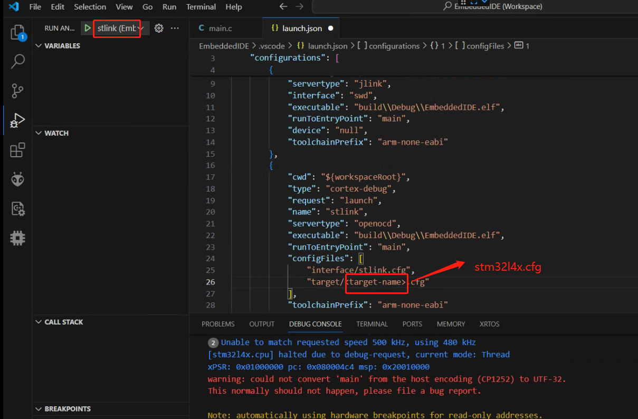Select stlink debug configuration dropdown
The width and height of the screenshot is (638, 419).
pos(121,28)
